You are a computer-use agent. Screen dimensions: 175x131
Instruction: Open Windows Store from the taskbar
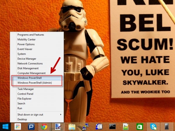click(140, 127)
